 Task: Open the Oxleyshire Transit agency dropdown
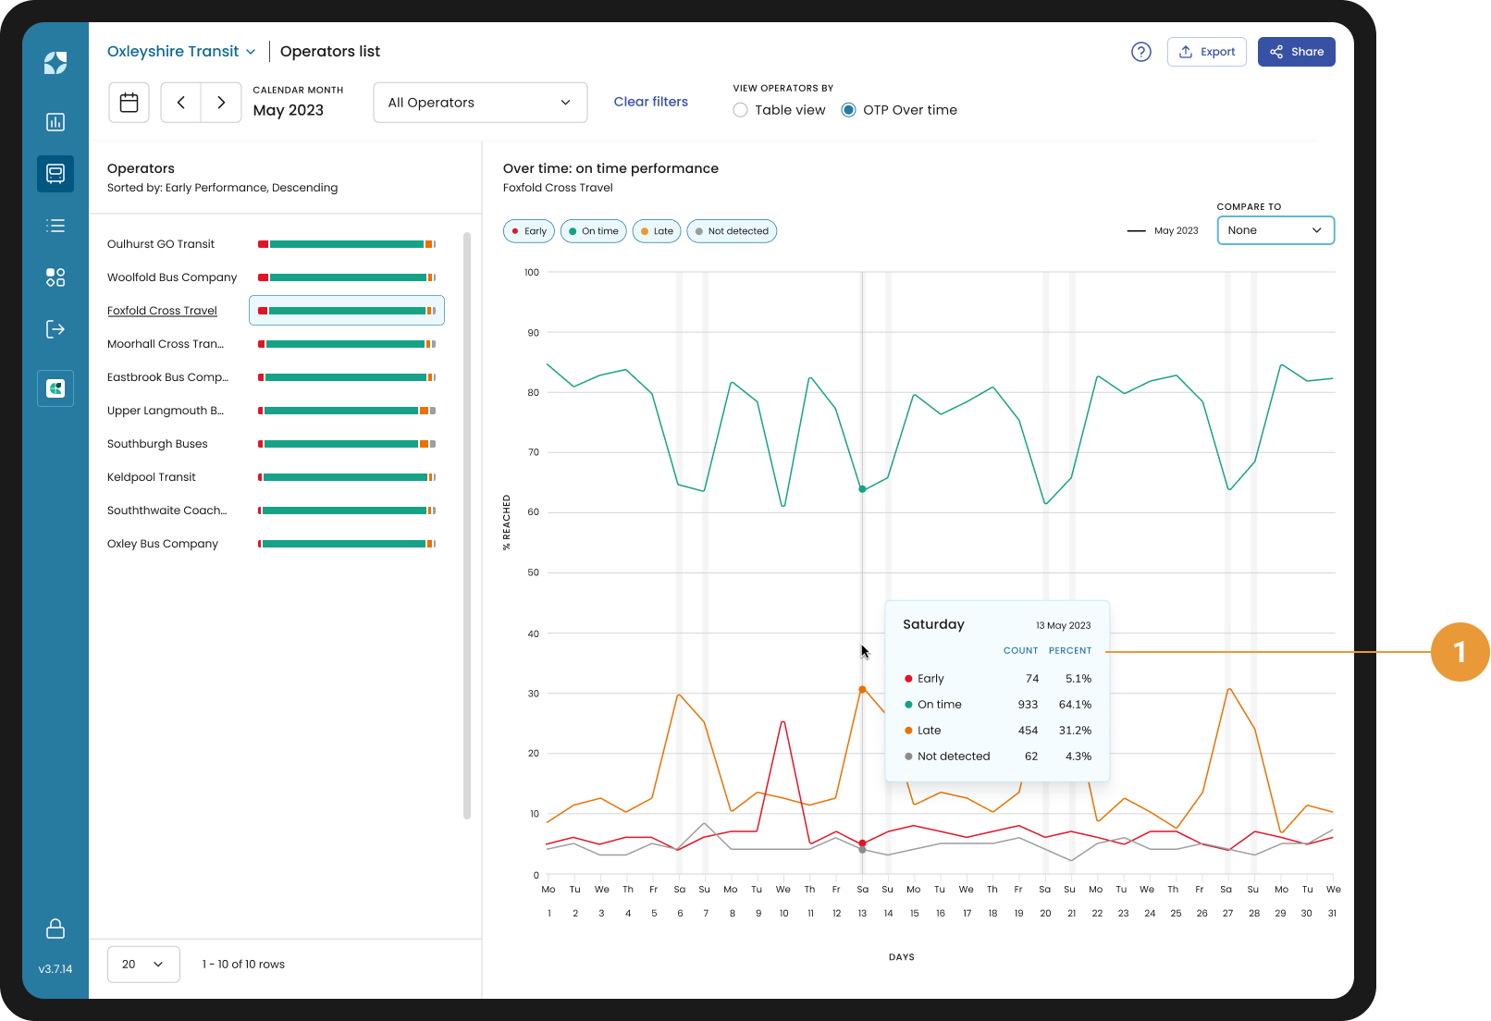coord(181,52)
